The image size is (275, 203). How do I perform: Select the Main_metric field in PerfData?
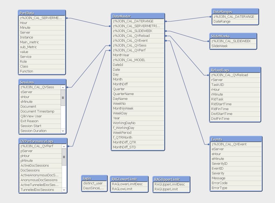(42, 42)
